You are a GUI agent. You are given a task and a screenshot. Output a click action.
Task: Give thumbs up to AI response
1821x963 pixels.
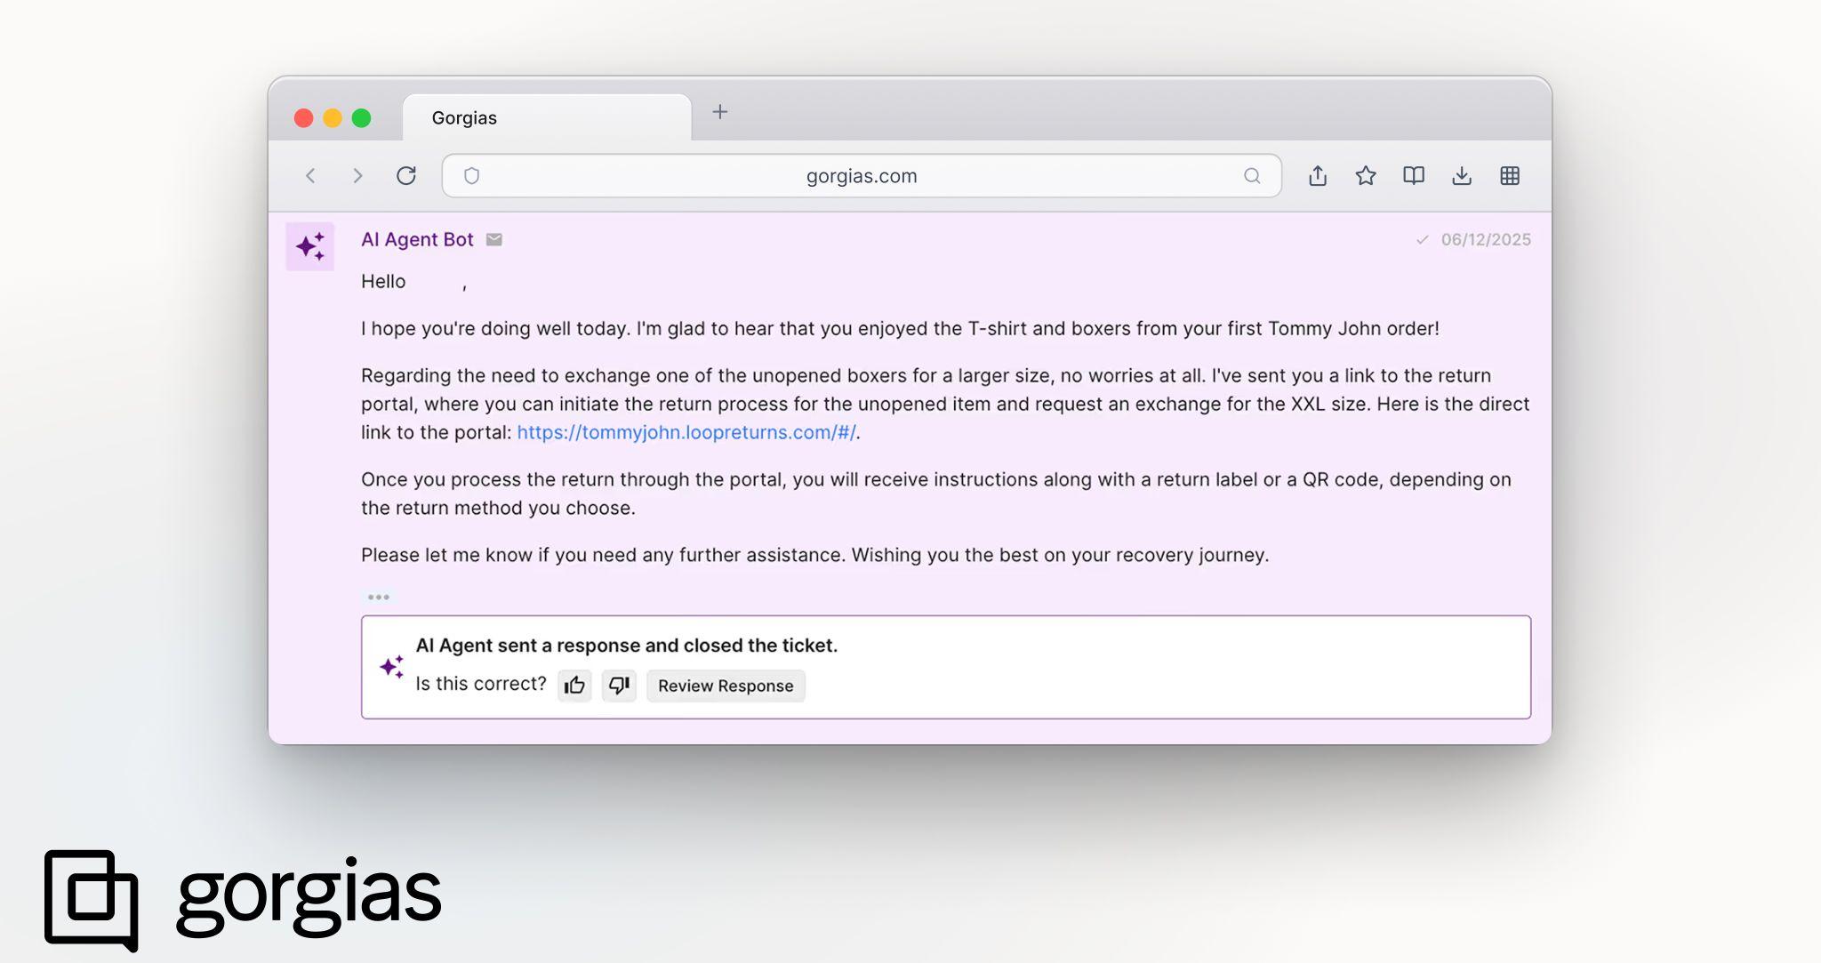click(x=574, y=686)
